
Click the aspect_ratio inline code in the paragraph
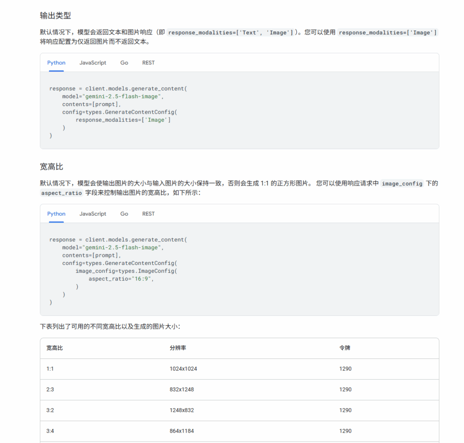click(62, 193)
